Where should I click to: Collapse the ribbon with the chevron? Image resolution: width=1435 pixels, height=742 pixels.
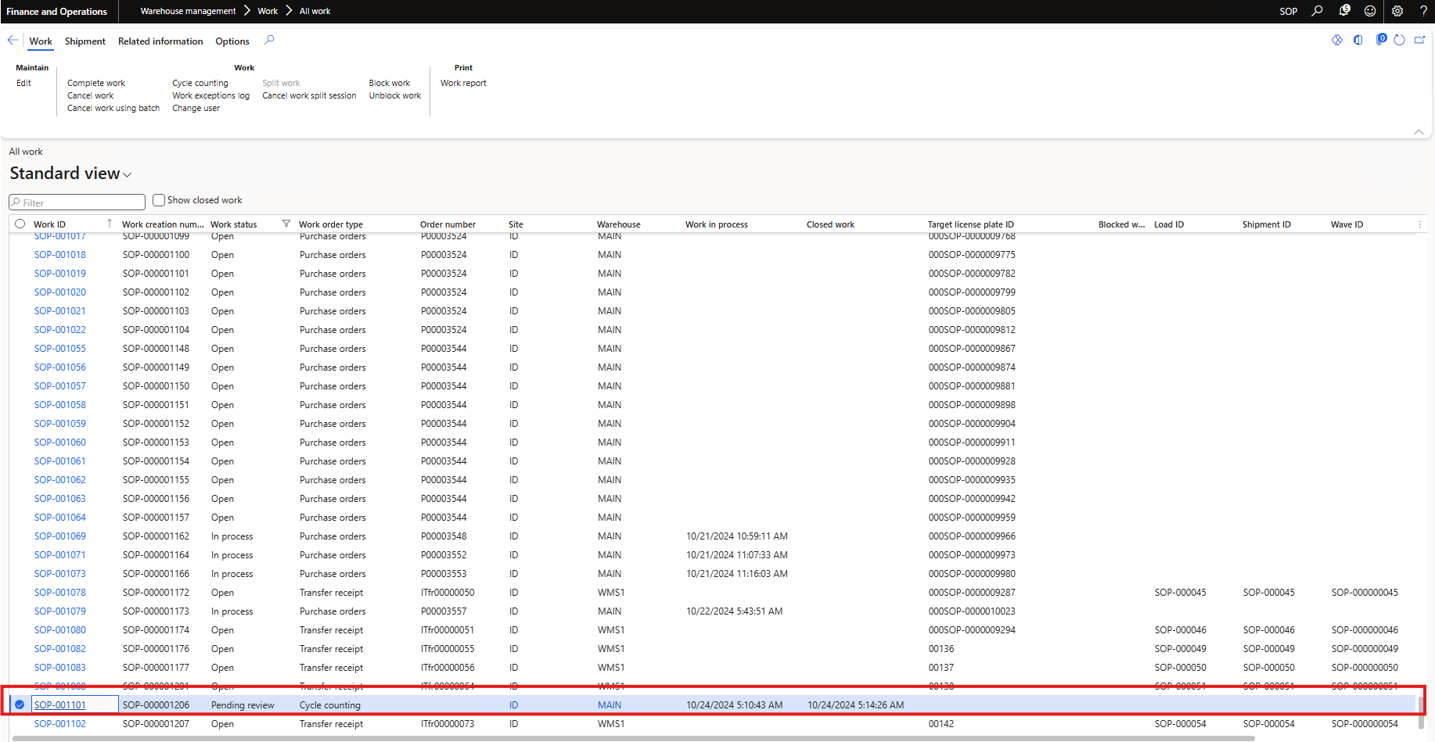pos(1419,132)
